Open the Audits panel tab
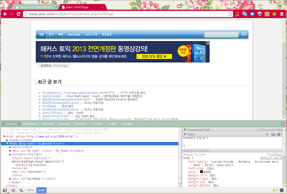The width and height of the screenshot is (287, 194). pos(112,124)
